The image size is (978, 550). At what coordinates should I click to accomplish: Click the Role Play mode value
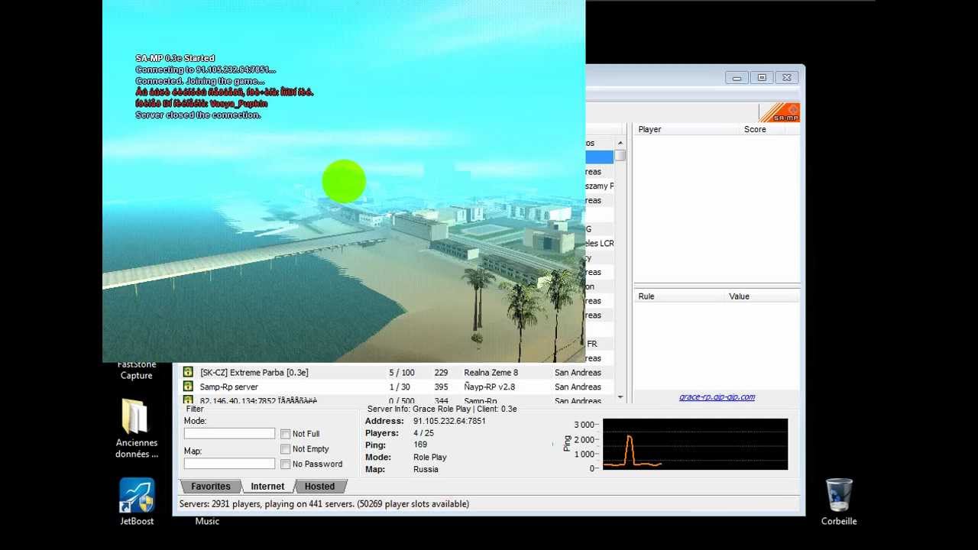pos(430,457)
